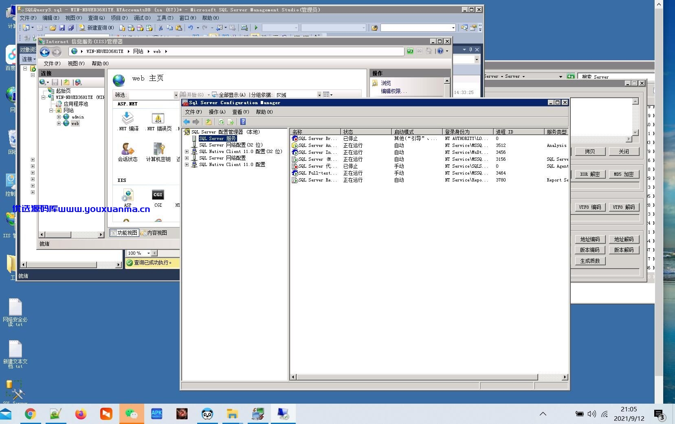This screenshot has height=424, width=675.
Task: Open the 操作(A) menu in Configuration Manager
Action: pyautogui.click(x=217, y=112)
